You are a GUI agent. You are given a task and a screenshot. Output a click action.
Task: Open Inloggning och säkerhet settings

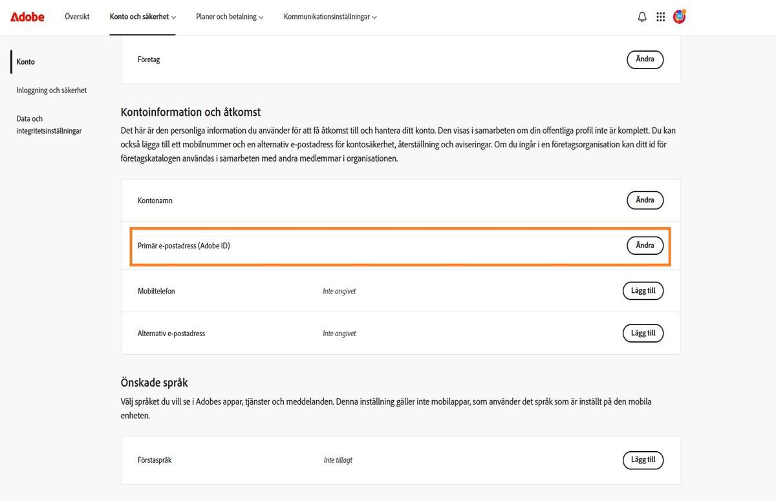(50, 90)
